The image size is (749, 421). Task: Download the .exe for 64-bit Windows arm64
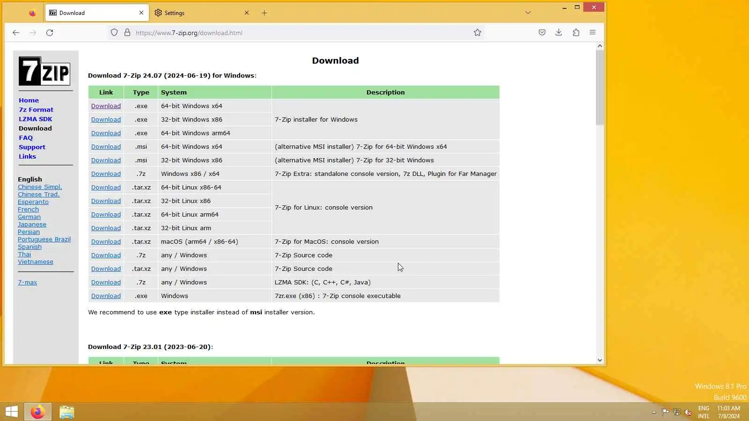point(106,133)
